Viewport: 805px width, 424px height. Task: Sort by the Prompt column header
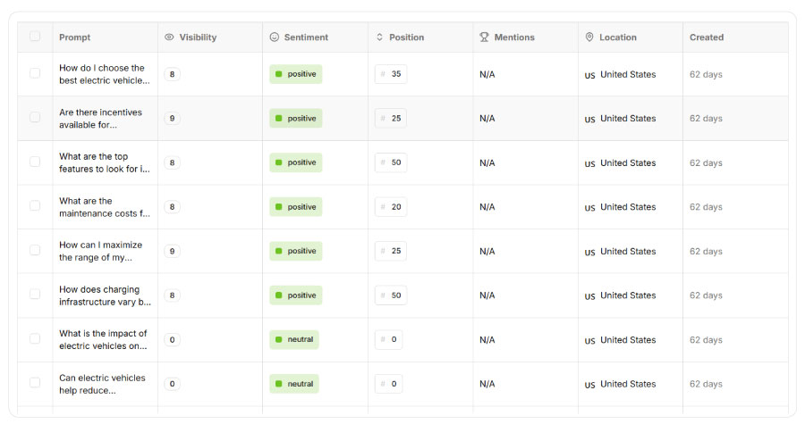tap(74, 37)
